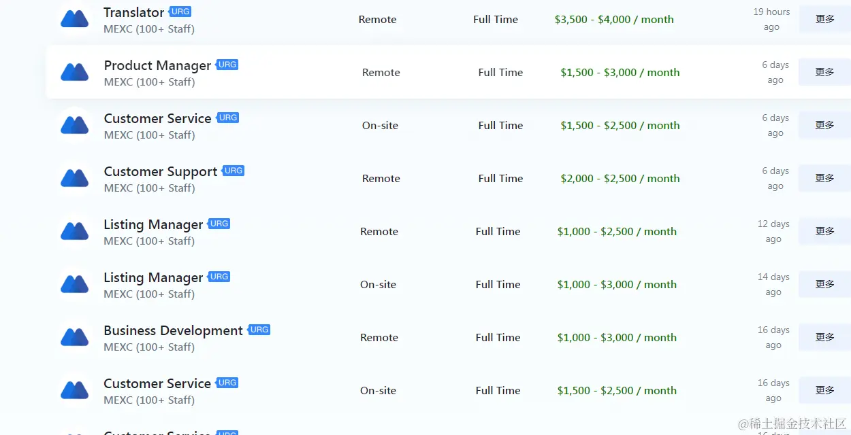851x435 pixels.
Task: Click 'MEXC (100+ Staff)' under Customer Support
Action: 149,188
